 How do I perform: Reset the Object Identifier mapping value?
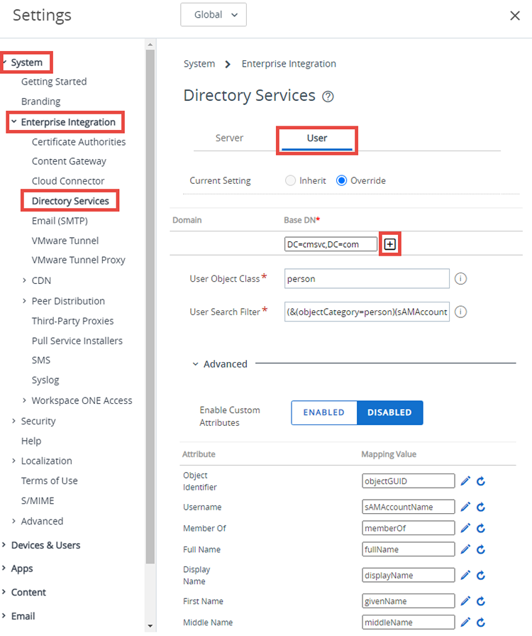pos(481,481)
